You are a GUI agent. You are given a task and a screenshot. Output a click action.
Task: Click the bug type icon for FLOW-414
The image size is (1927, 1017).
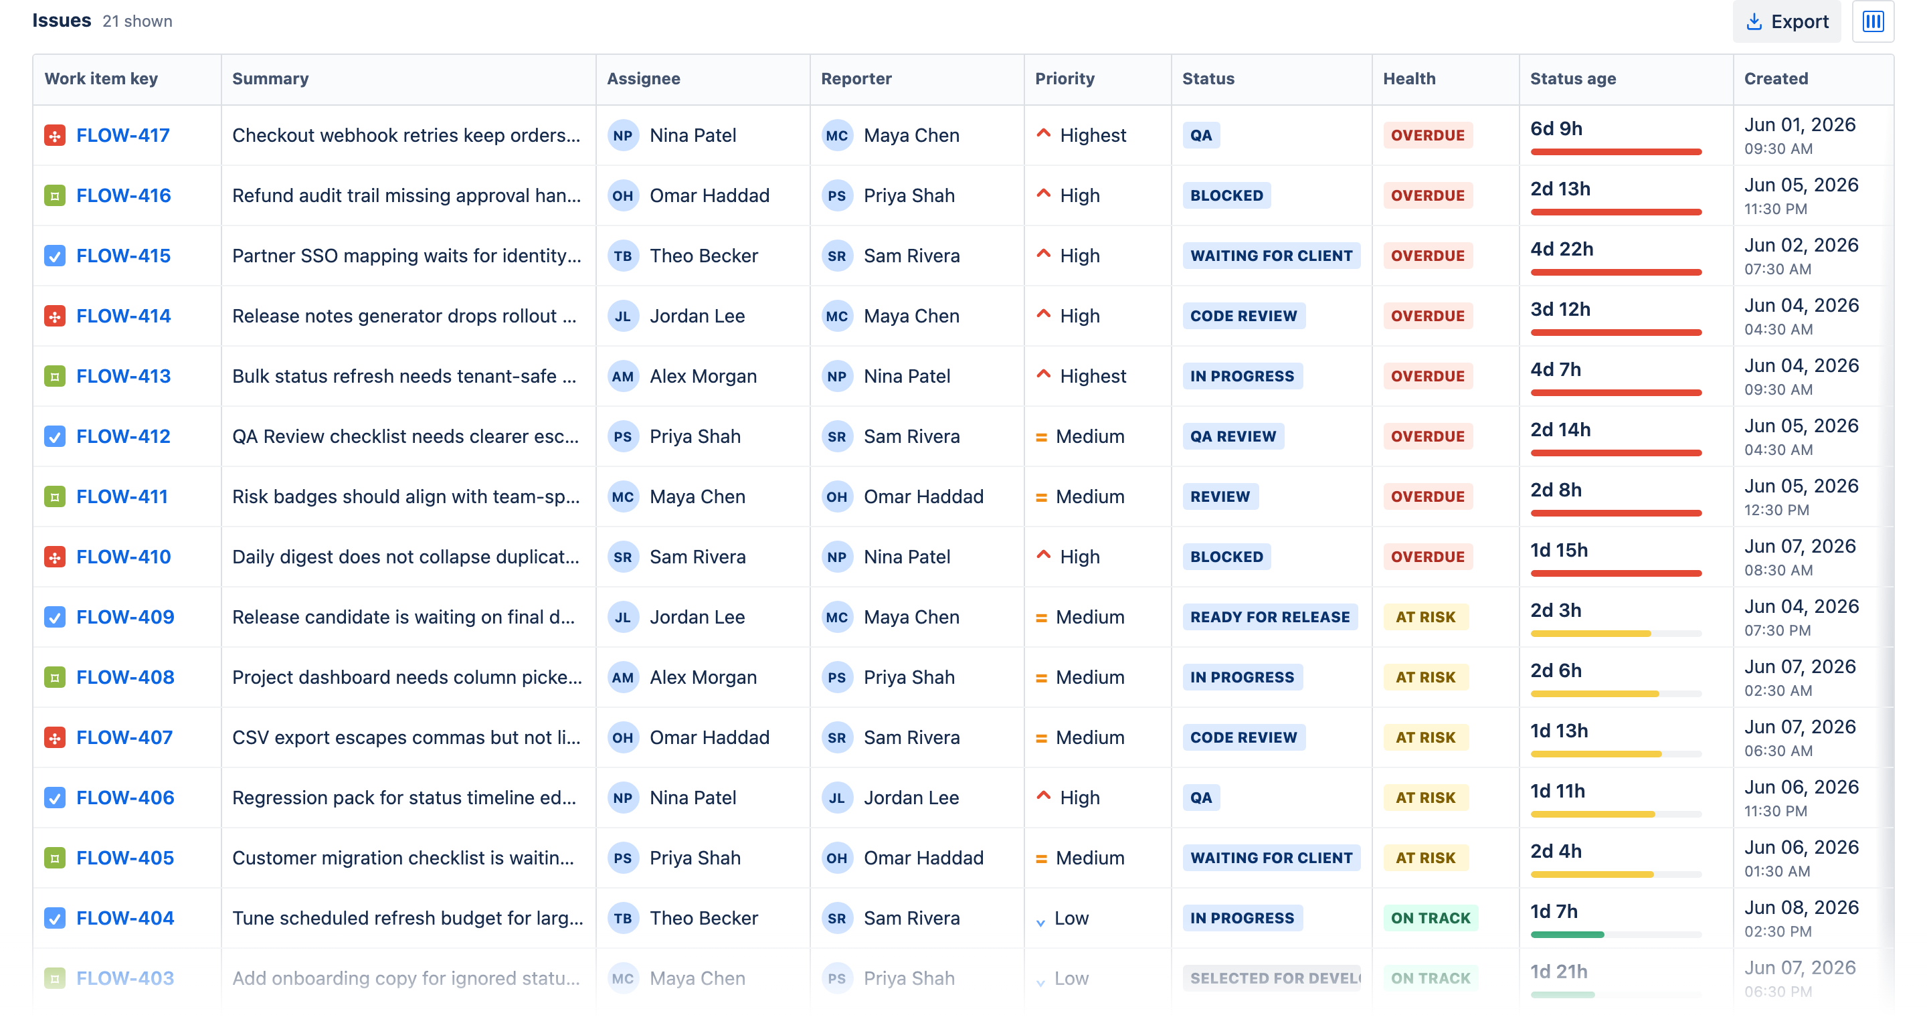pos(55,316)
